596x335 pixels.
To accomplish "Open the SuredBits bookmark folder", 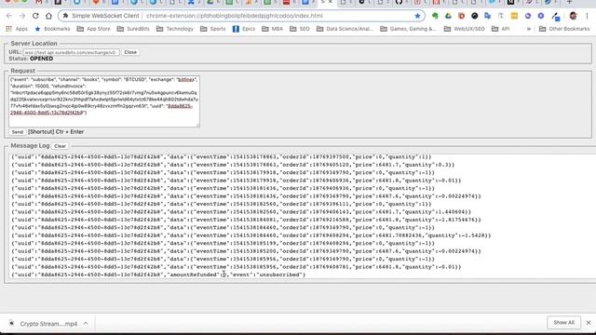I will (133, 29).
